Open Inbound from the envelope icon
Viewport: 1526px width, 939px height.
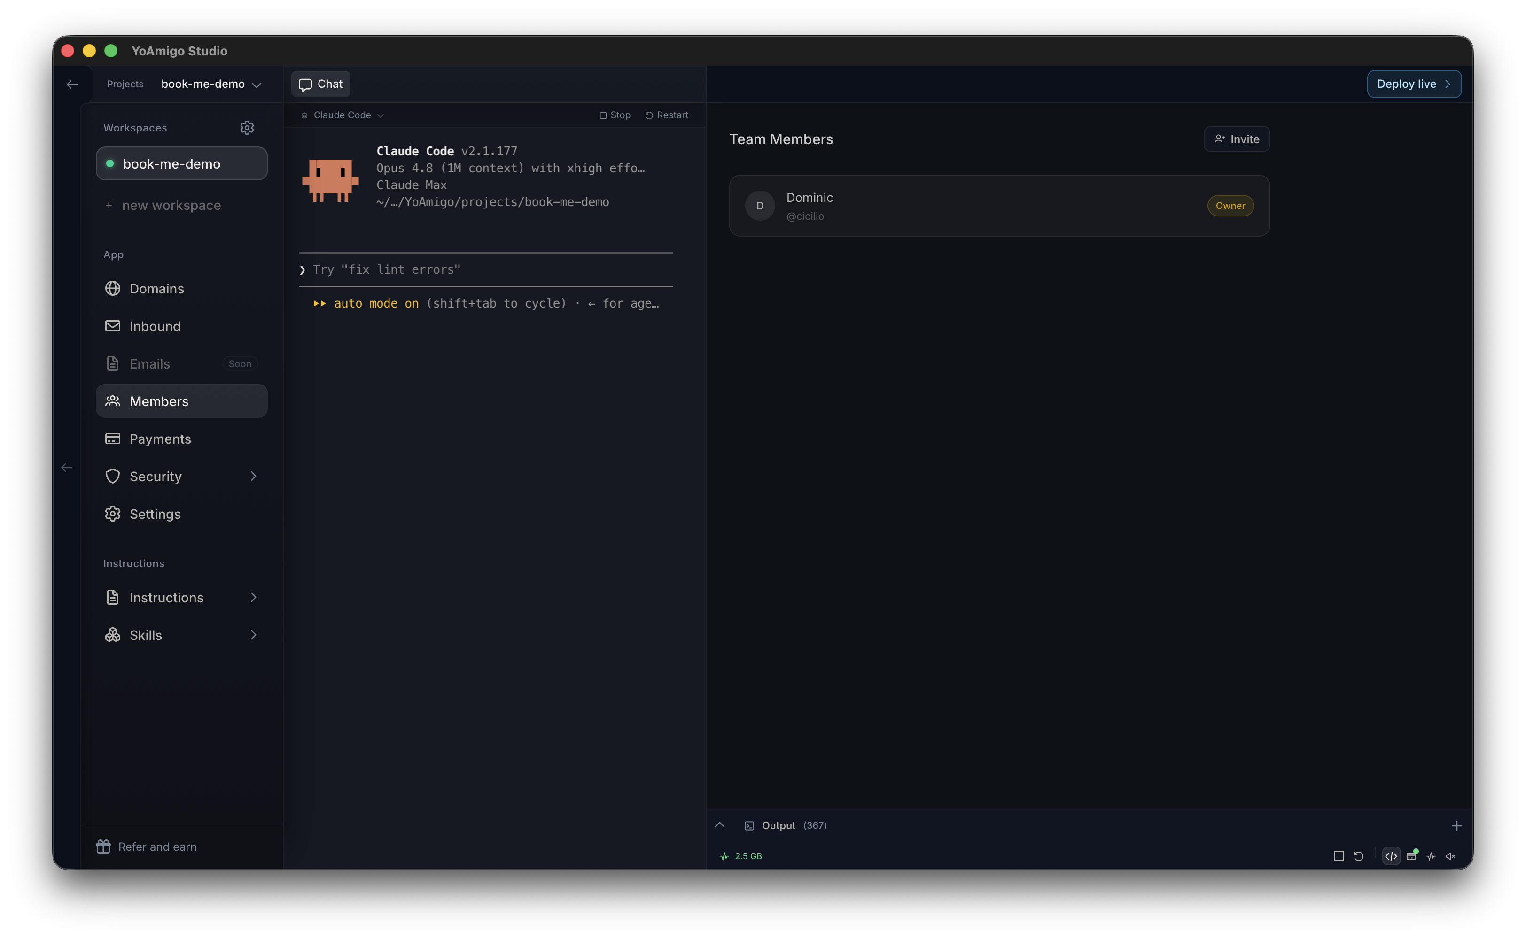click(112, 326)
